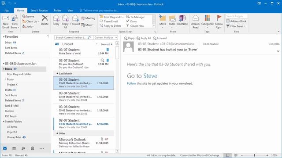Expand the Bossy folder
Image resolution: width=282 pixels, height=158 pixels.
[x=5, y=79]
